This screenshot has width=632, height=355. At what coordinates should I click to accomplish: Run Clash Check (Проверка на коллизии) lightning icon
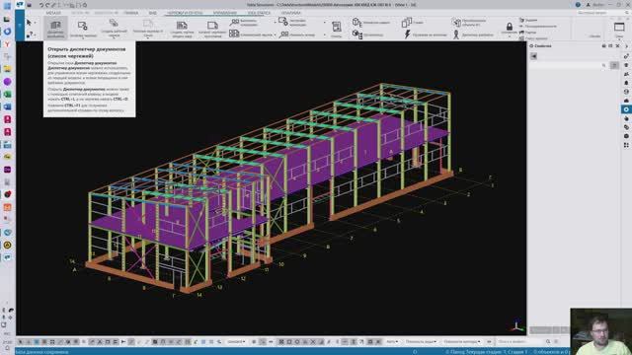[407, 35]
